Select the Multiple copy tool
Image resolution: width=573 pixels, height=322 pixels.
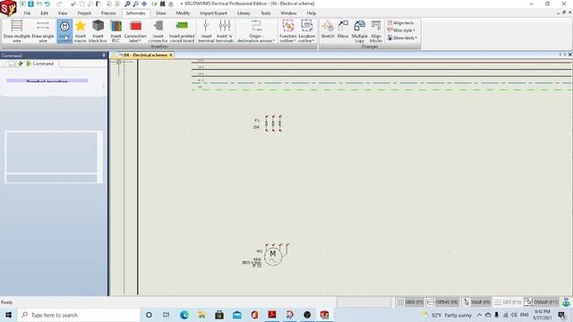click(359, 31)
